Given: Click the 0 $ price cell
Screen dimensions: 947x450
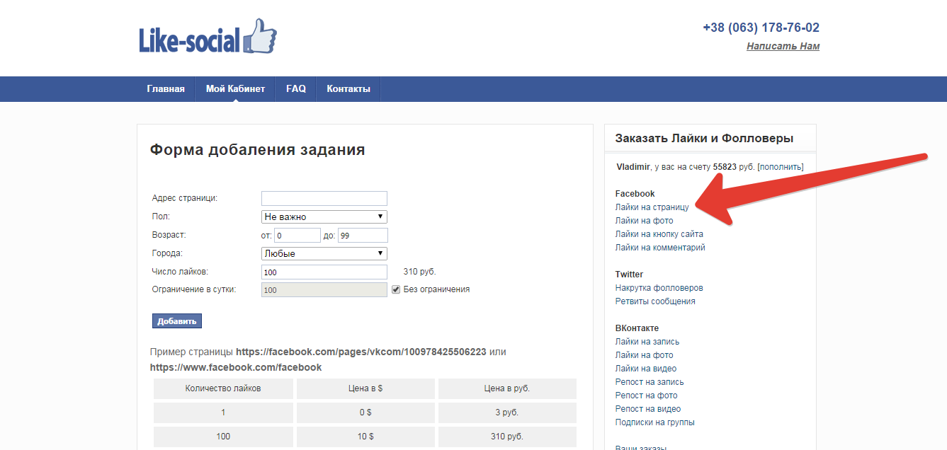Looking at the screenshot, I should 365,412.
